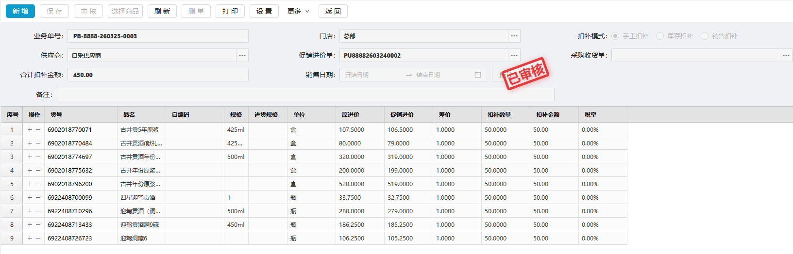Viewport: 793px width, 254px height.
Task: Click the plus icon in row 9
Action: pyautogui.click(x=30, y=238)
